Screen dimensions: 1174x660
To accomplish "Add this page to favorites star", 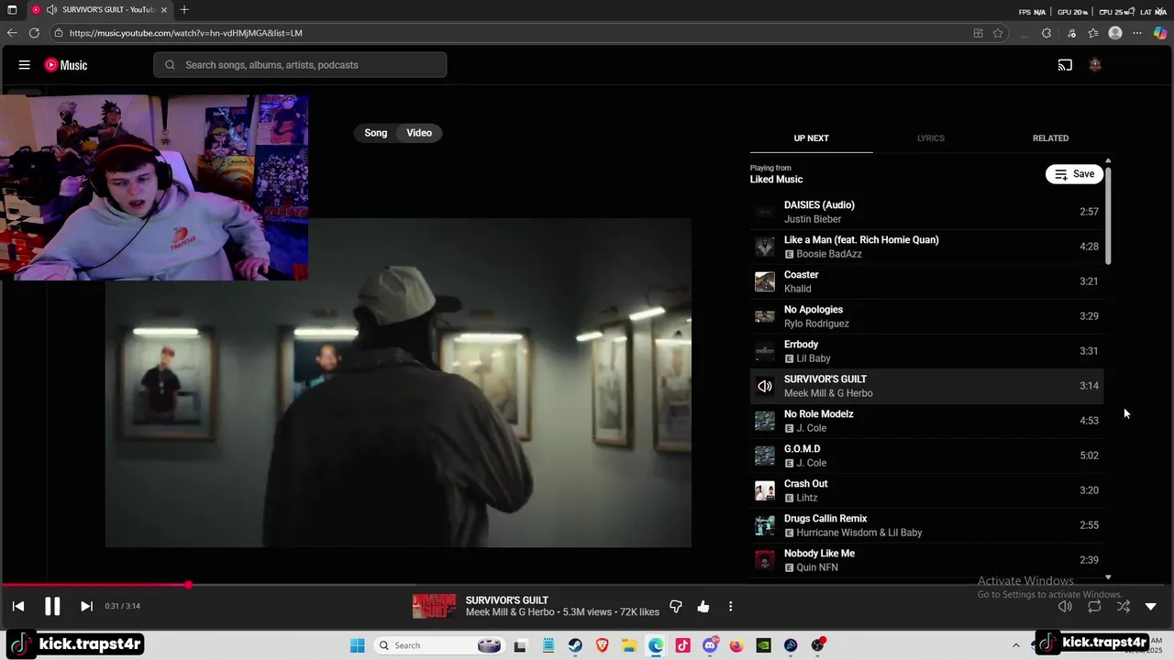I will point(998,33).
